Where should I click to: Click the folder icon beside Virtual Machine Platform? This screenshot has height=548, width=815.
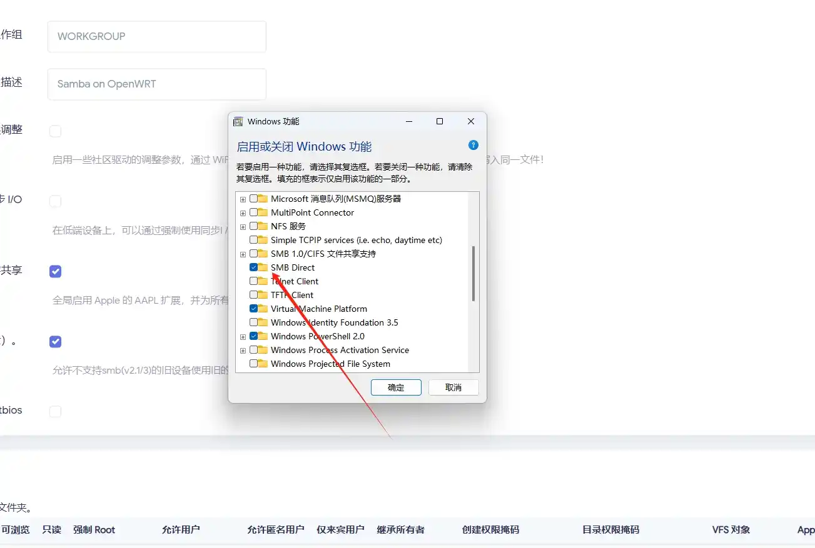[263, 309]
